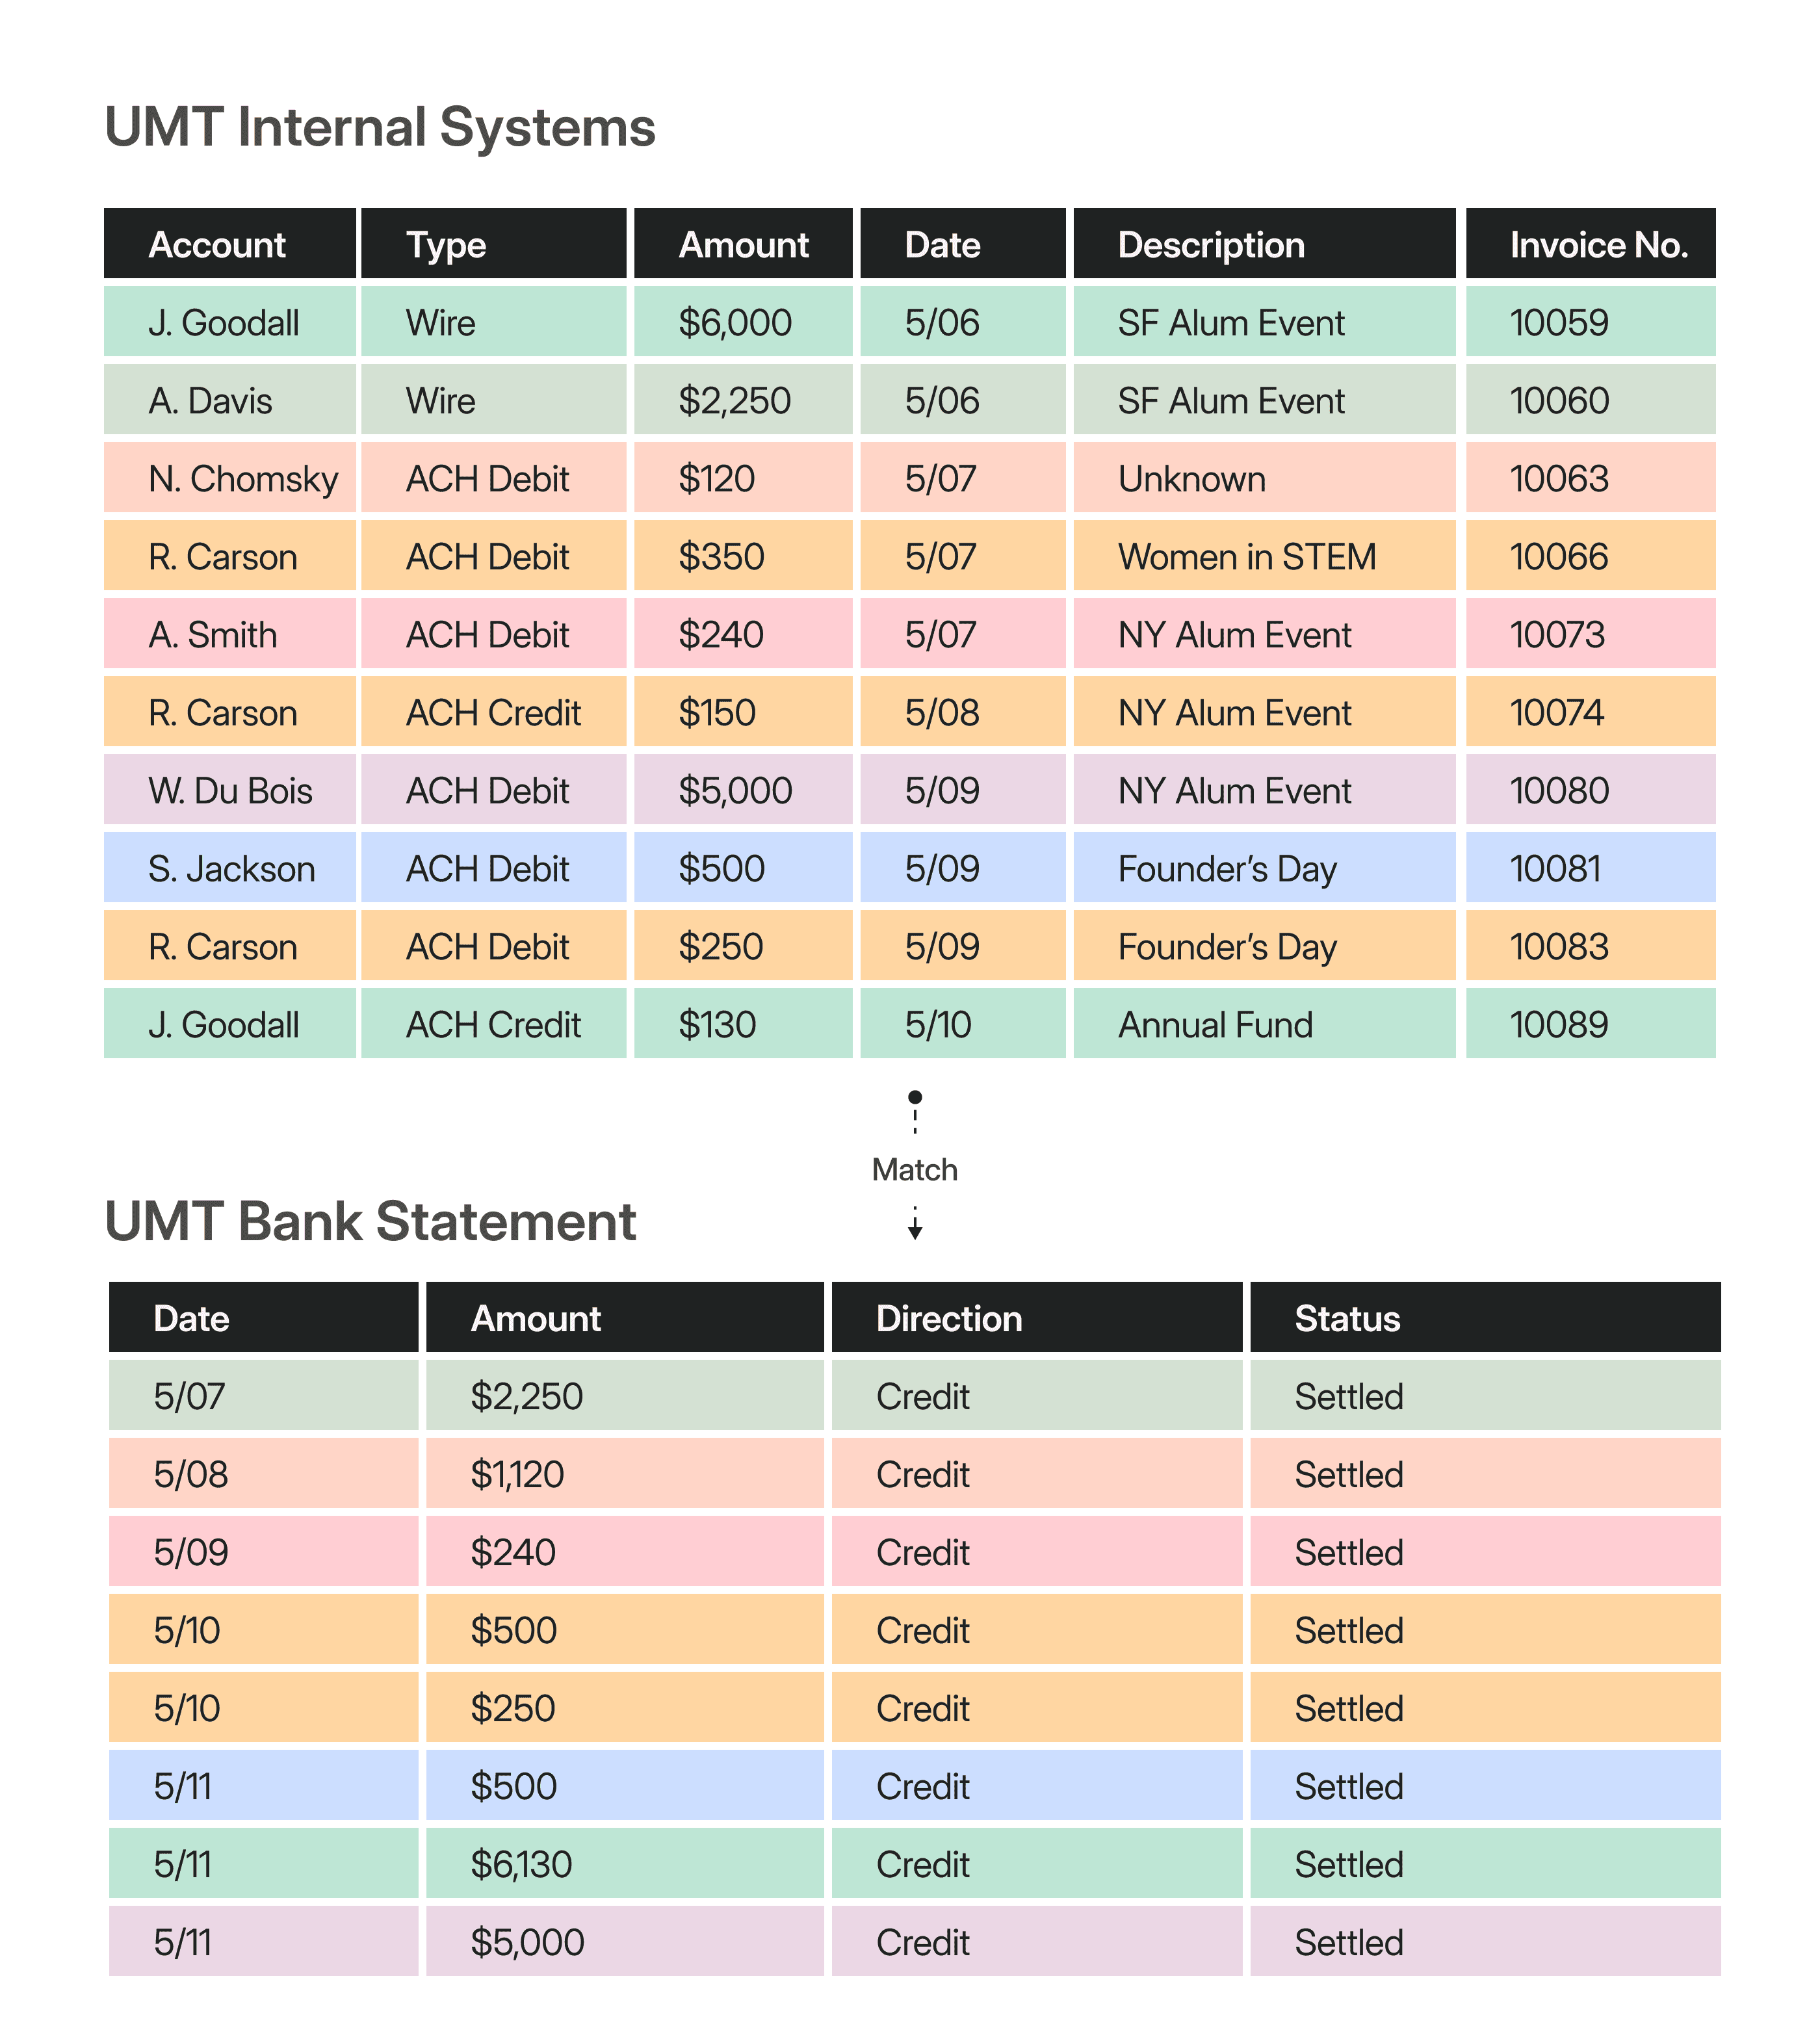
Task: Click the UMT Bank Statement heading
Action: point(370,1221)
